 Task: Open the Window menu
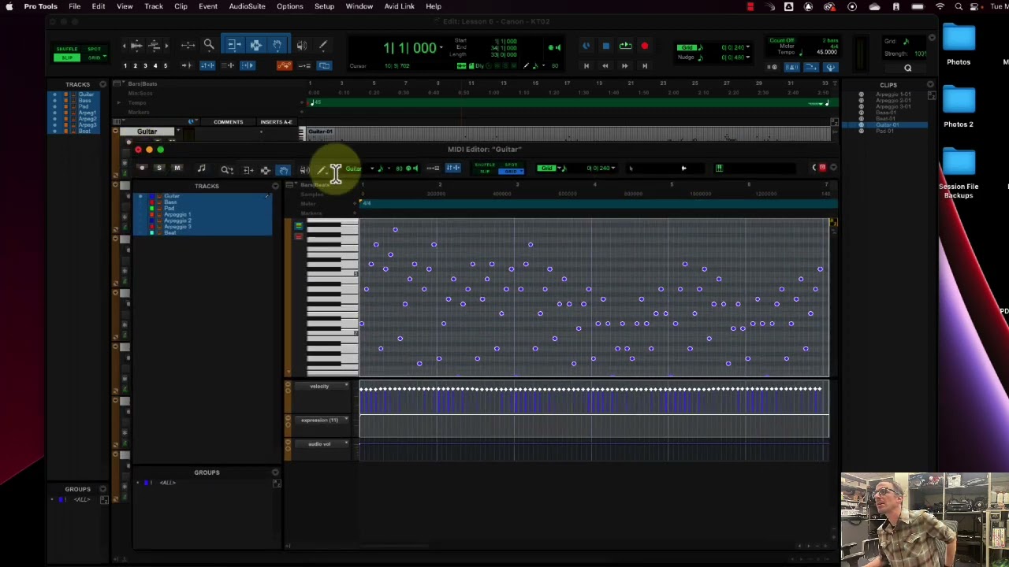point(359,6)
